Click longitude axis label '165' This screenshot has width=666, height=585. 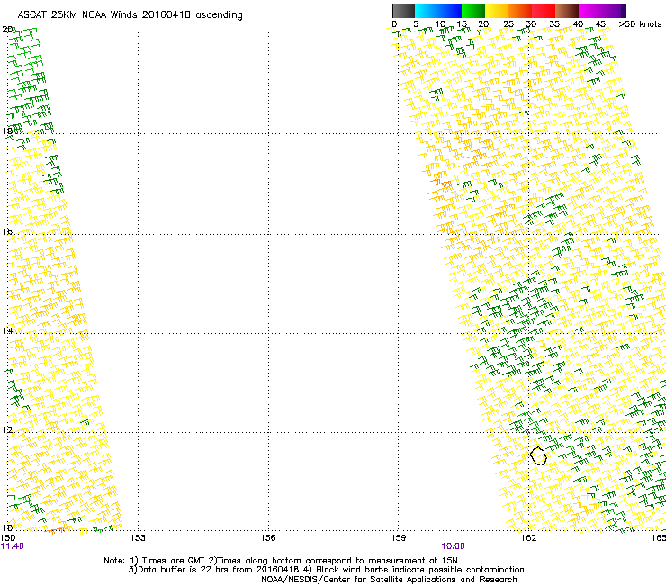point(659,538)
